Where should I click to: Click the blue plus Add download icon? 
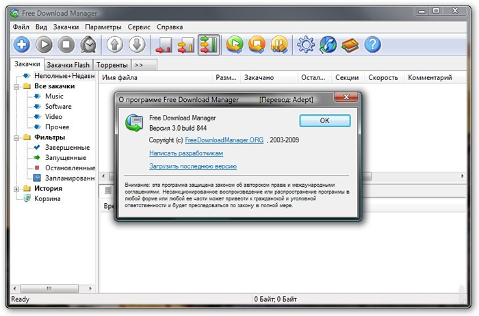21,44
